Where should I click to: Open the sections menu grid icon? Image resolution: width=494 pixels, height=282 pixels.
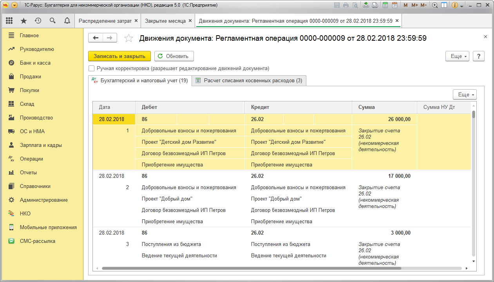9,21
